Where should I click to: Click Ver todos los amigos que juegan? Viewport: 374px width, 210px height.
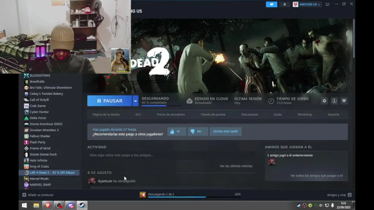[x=316, y=176]
